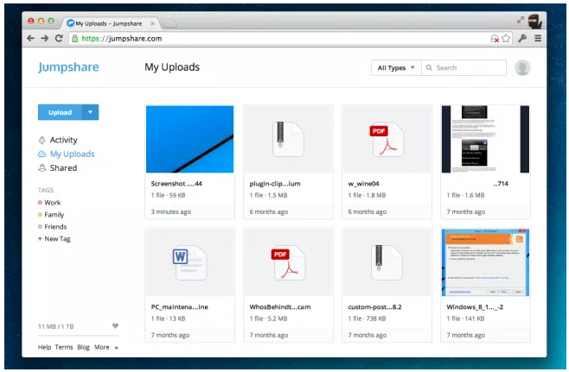Click the green padlock in the address bar

click(x=74, y=38)
